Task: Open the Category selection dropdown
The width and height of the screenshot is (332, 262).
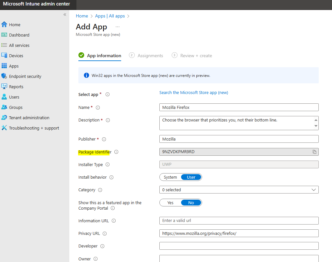Action: pos(239,190)
